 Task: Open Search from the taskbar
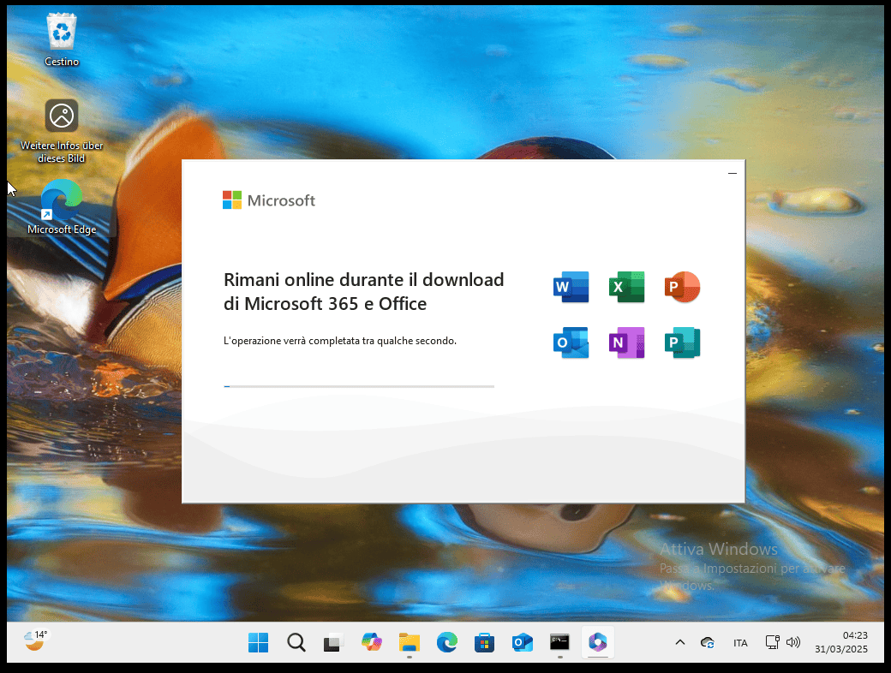296,642
